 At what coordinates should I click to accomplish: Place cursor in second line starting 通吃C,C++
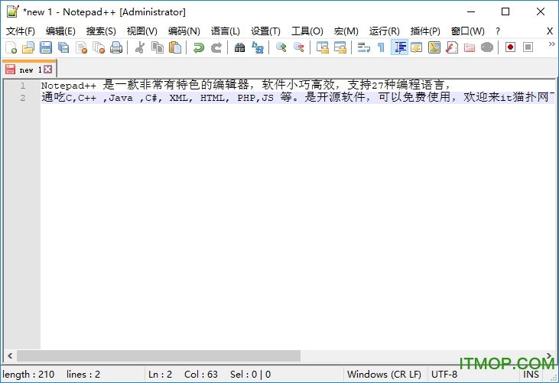(297, 97)
